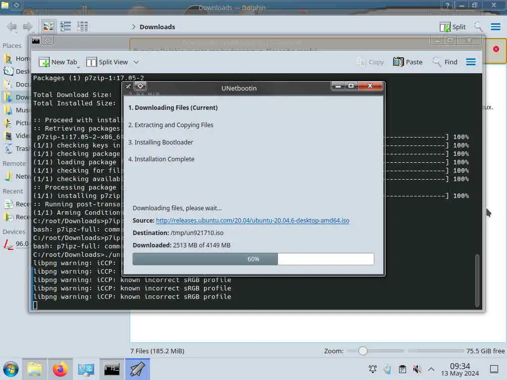Click the 60% download progress bar
Viewport: 507px width, 380px height.
pos(253,259)
